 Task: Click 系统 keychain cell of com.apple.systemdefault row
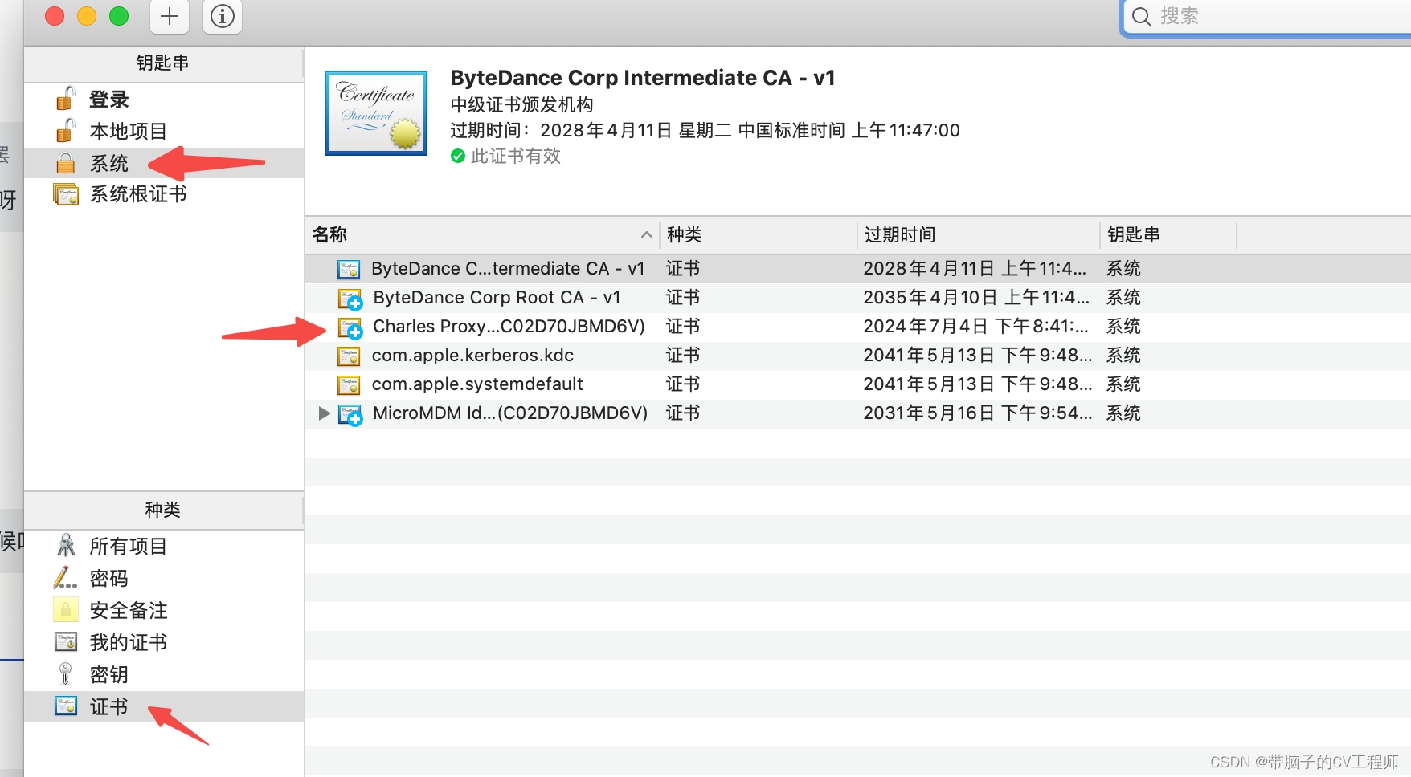coord(1123,384)
